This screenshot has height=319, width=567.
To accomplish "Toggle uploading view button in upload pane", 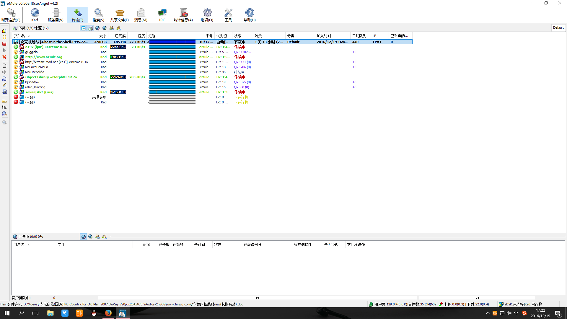I will pos(83,237).
